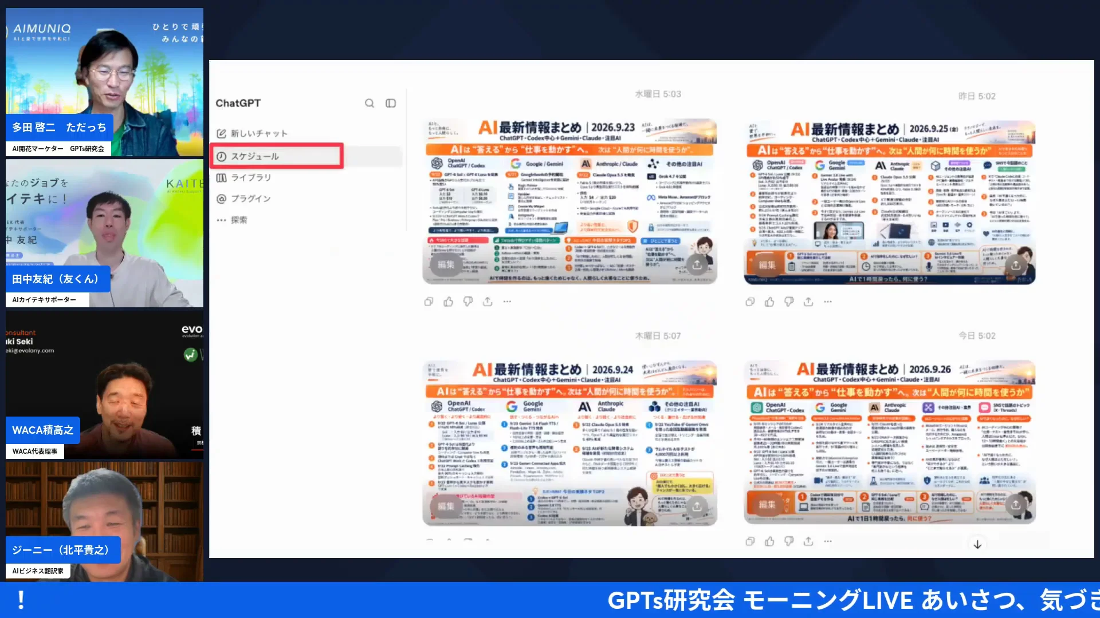
Task: Thumbs down the 昨日 5:02 response
Action: point(789,302)
